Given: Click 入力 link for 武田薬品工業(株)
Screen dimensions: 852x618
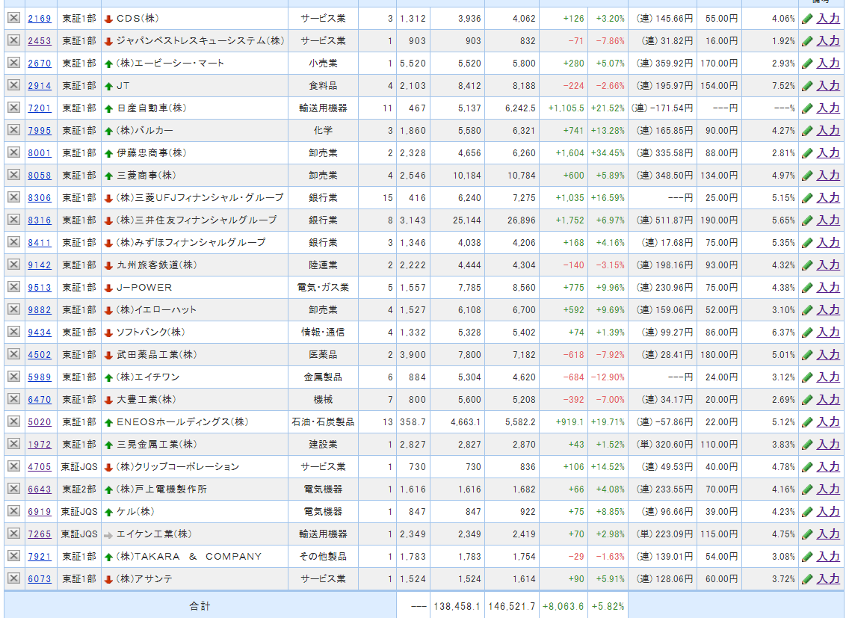Looking at the screenshot, I should 828,355.
